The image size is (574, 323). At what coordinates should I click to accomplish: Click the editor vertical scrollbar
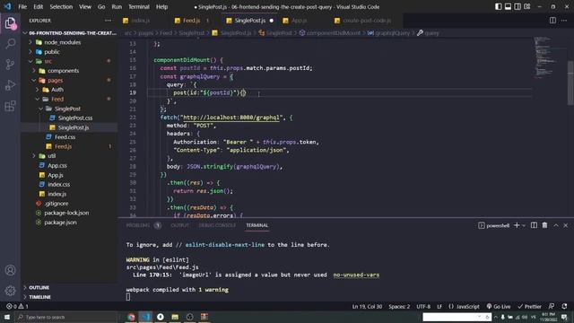[570, 83]
